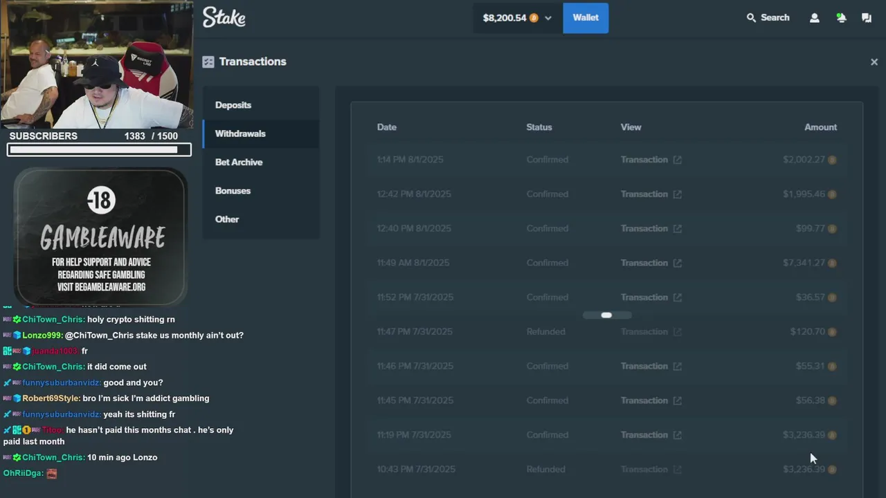Click the subscribers goal progress bar
The height and width of the screenshot is (498, 886).
pyautogui.click(x=99, y=149)
